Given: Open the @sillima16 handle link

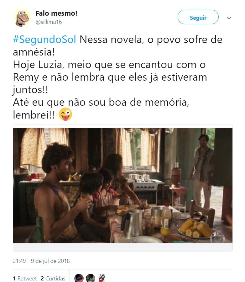Looking at the screenshot, I should pyautogui.click(x=49, y=22).
